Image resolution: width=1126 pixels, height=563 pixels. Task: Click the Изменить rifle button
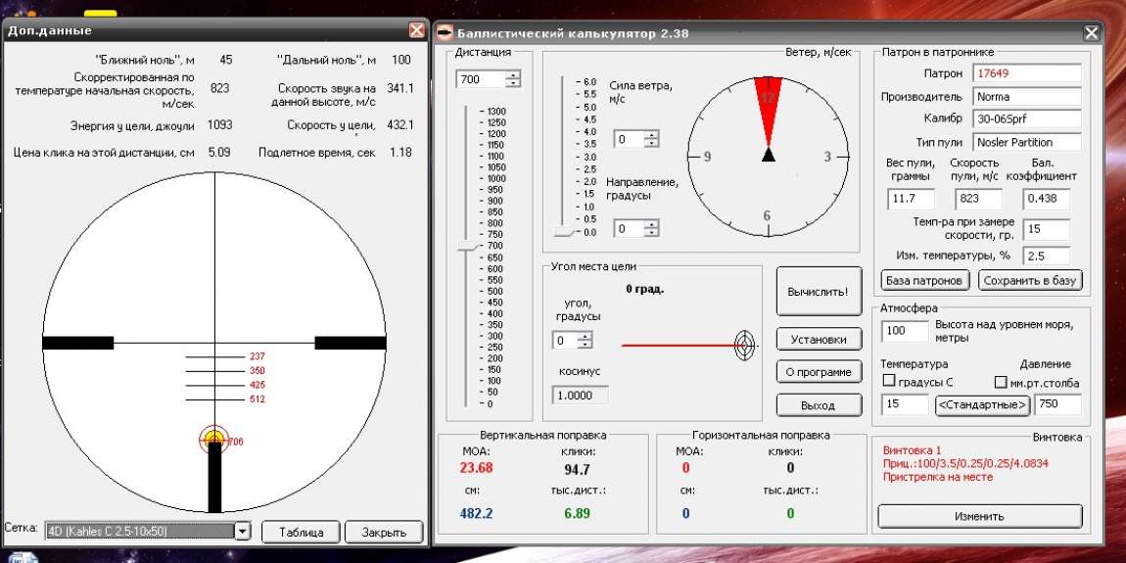coord(979,516)
